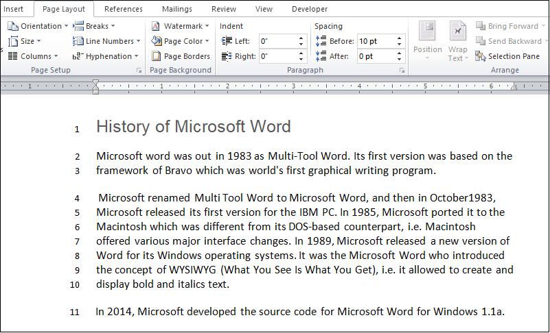Click the Spacing After icon

[321, 56]
